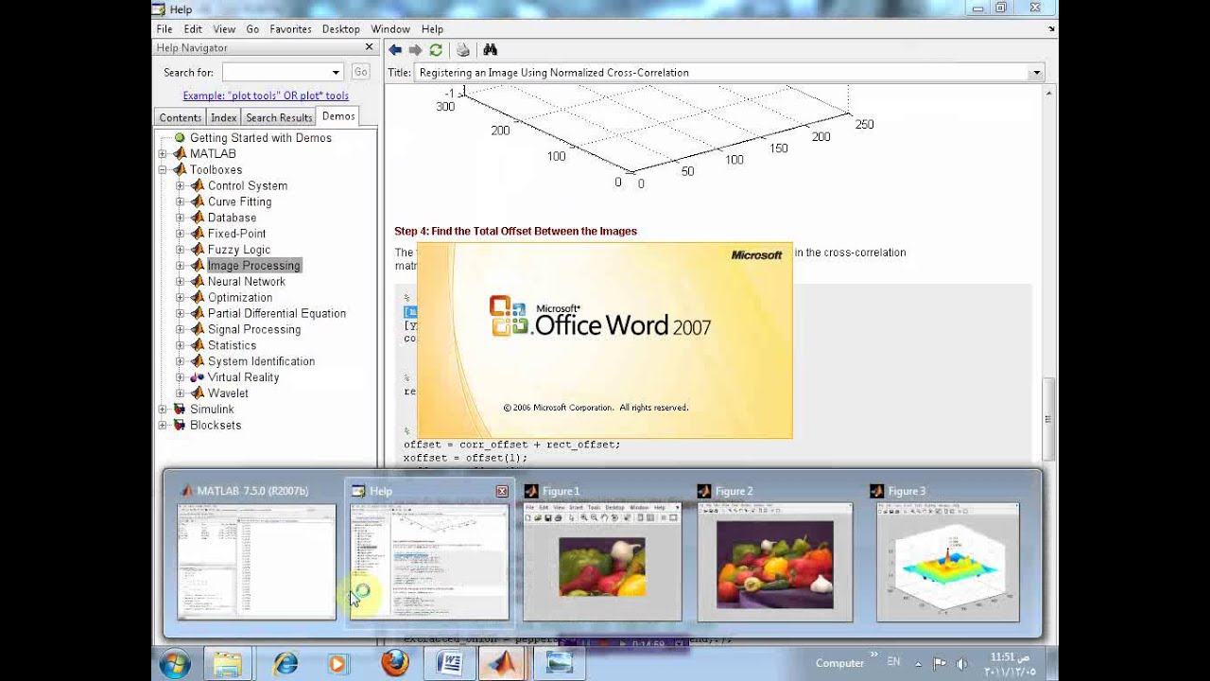
Task: Expand the Control System node
Action: click(180, 186)
